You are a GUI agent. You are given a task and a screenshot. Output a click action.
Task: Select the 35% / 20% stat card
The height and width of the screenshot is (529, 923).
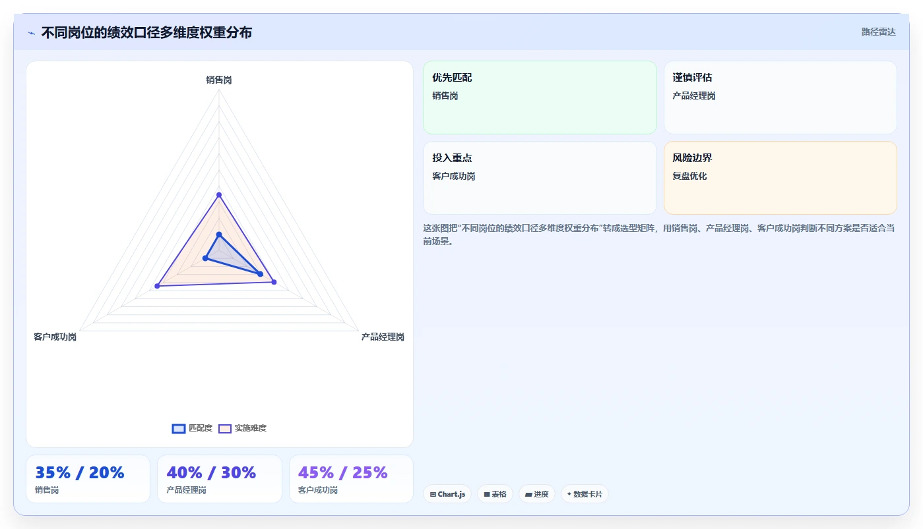pos(88,479)
